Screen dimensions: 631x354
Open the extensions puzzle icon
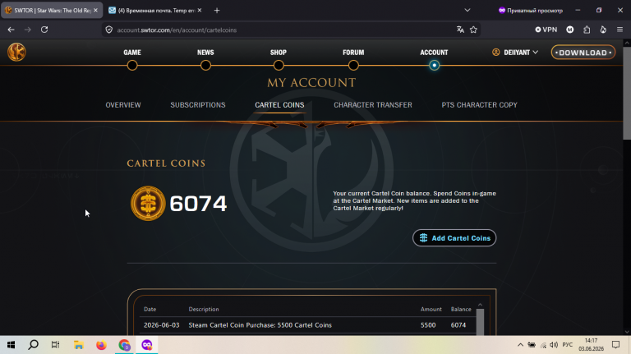pyautogui.click(x=587, y=30)
